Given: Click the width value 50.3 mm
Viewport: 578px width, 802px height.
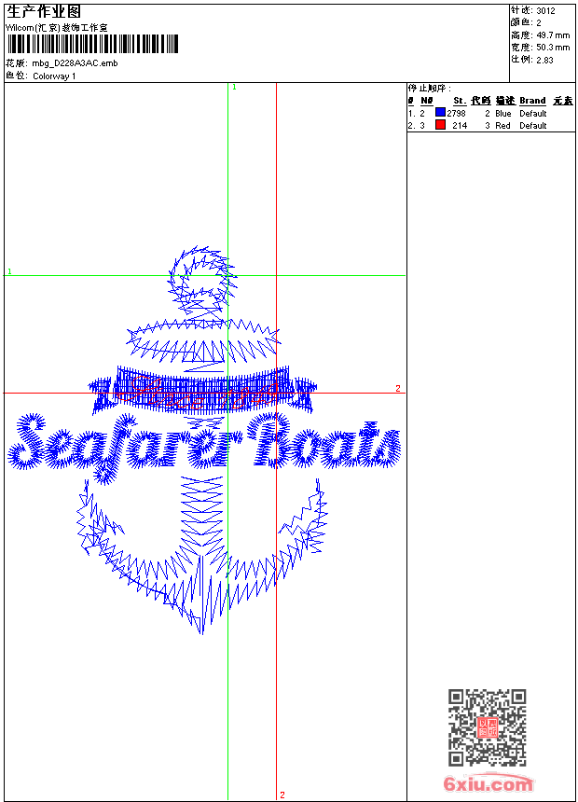Looking at the screenshot, I should point(553,48).
